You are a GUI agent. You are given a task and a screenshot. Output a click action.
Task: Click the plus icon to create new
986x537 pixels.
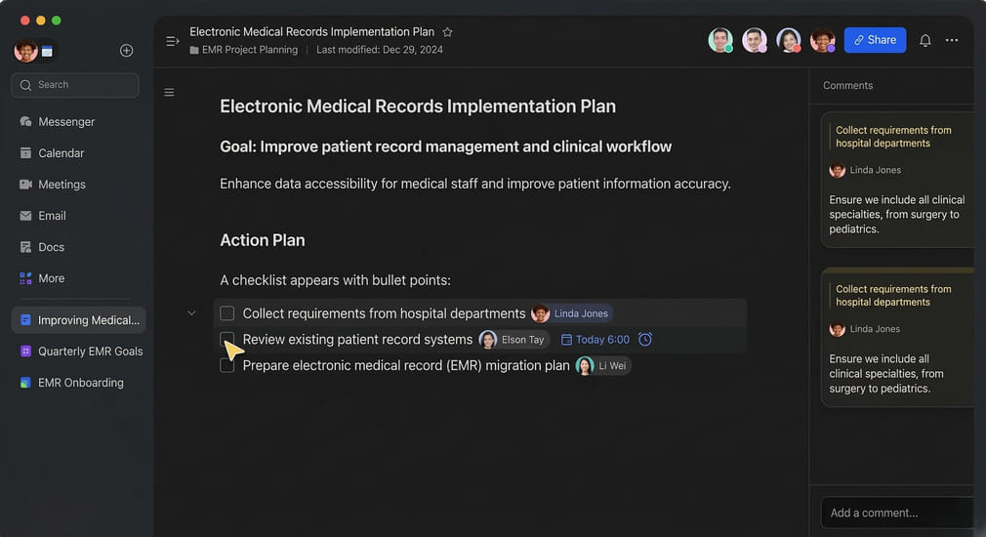[x=126, y=51]
